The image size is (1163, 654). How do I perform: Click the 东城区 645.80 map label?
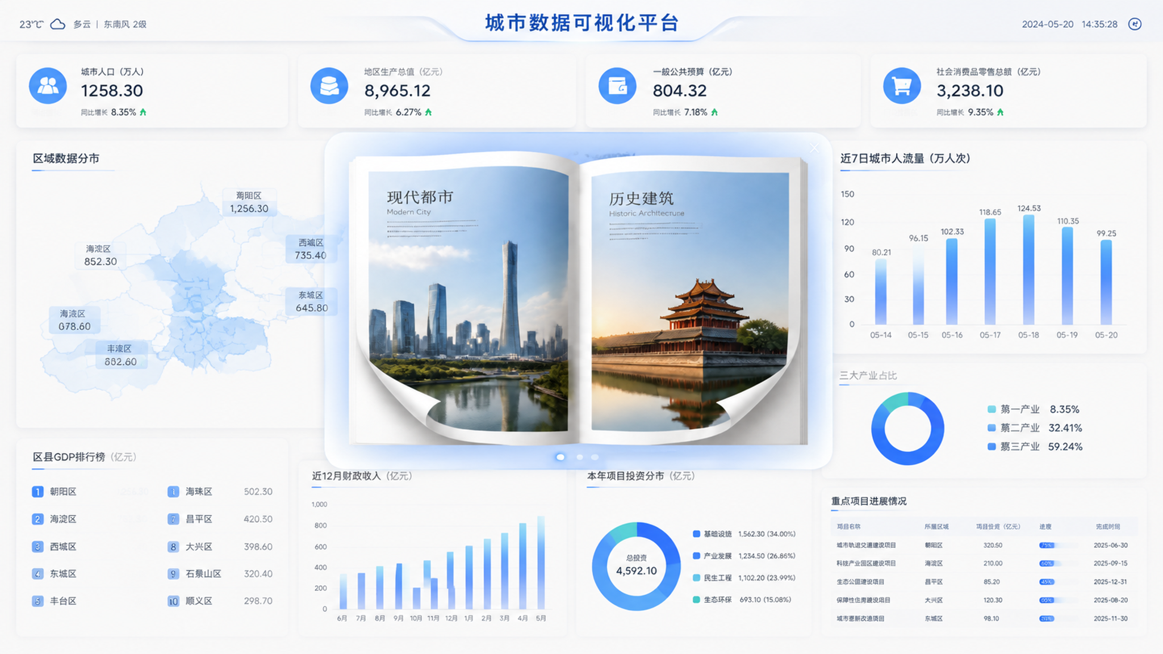(x=311, y=301)
